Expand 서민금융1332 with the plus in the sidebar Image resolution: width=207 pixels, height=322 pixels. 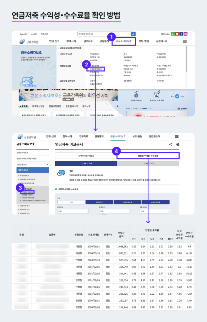[x=47, y=164]
